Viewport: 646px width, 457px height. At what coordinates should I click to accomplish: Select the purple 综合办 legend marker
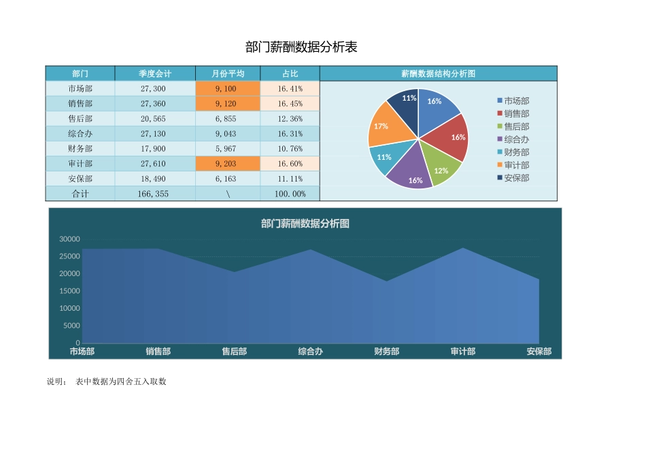click(498, 139)
